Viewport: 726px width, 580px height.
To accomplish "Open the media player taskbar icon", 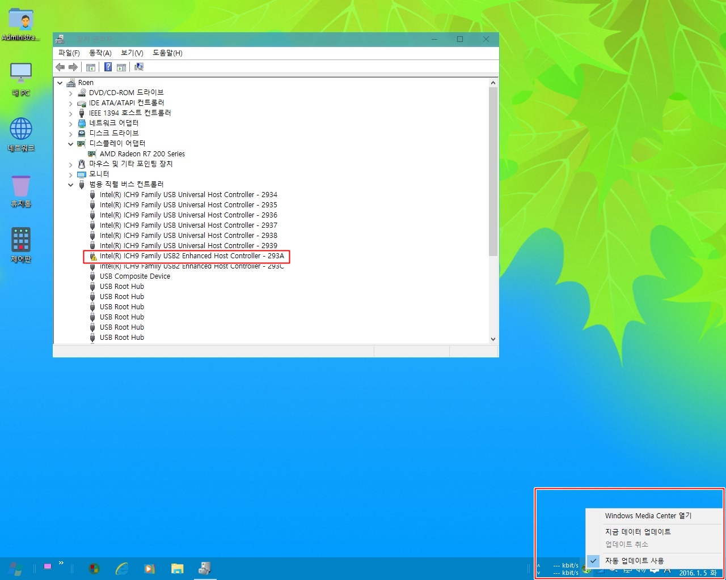I will [150, 568].
